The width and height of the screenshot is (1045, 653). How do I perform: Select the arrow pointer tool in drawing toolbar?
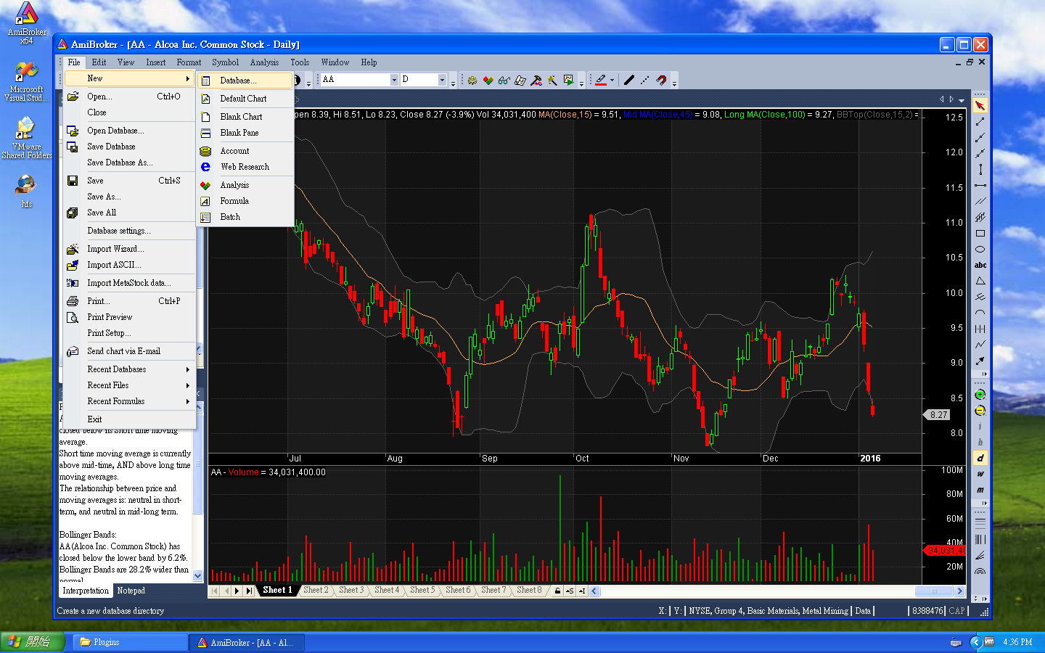980,106
